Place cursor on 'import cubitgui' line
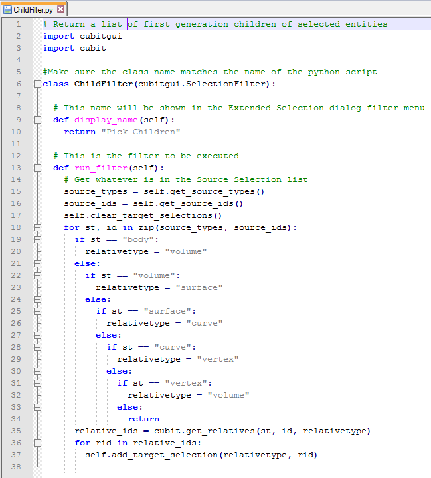The width and height of the screenshot is (431, 478). coord(82,36)
